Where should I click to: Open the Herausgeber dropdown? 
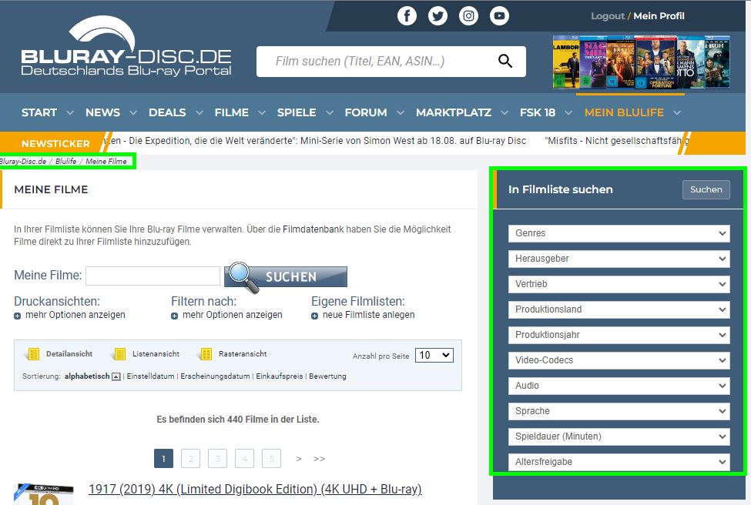pos(619,259)
